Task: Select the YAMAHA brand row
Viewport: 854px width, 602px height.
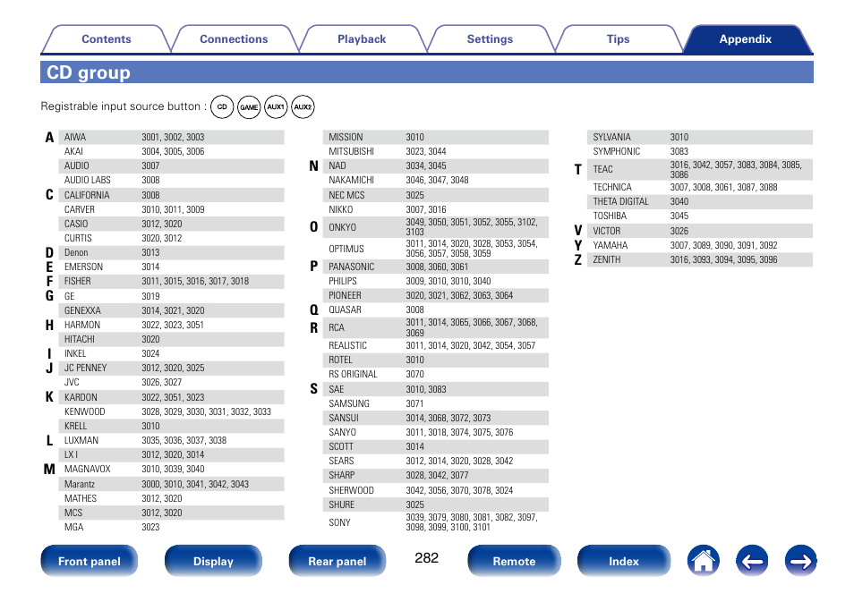Action: point(700,245)
